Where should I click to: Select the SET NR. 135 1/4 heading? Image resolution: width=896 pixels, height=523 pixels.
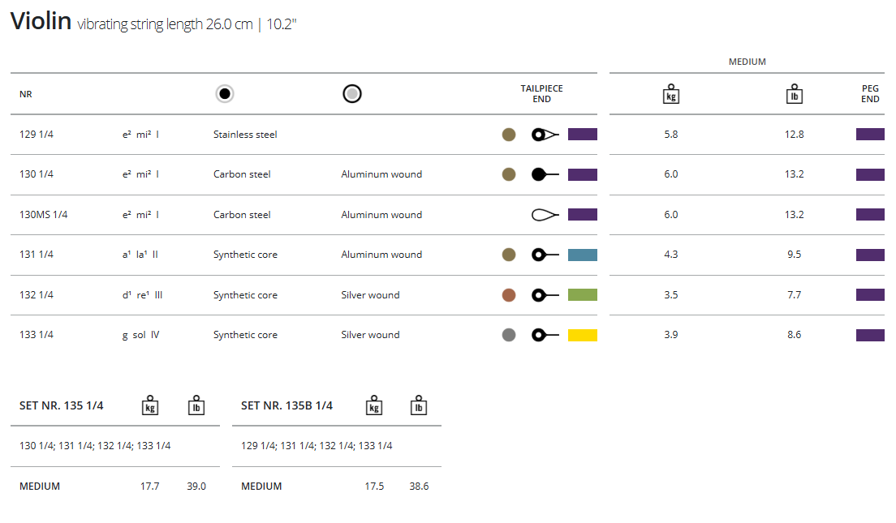(62, 405)
